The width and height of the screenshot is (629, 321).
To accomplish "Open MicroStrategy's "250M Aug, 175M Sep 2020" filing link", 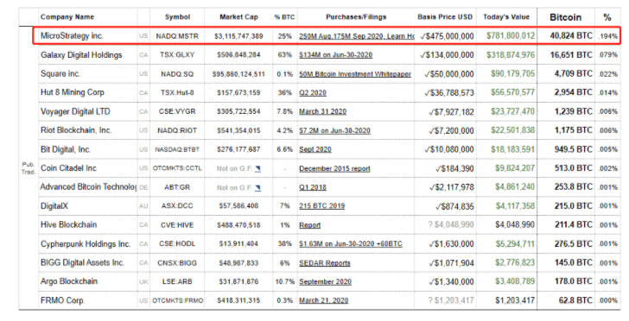I will tap(357, 36).
